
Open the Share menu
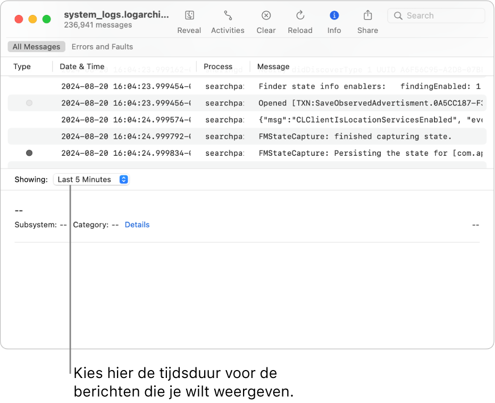pos(367,22)
